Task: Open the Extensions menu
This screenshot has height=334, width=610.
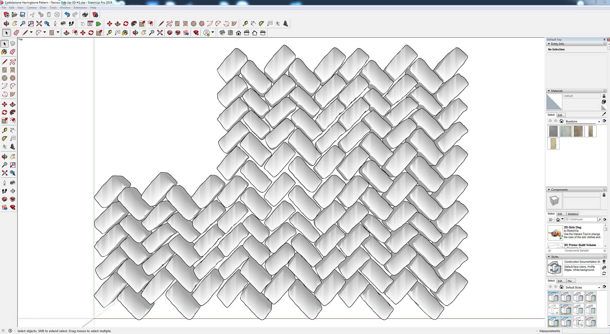Action: [x=80, y=8]
